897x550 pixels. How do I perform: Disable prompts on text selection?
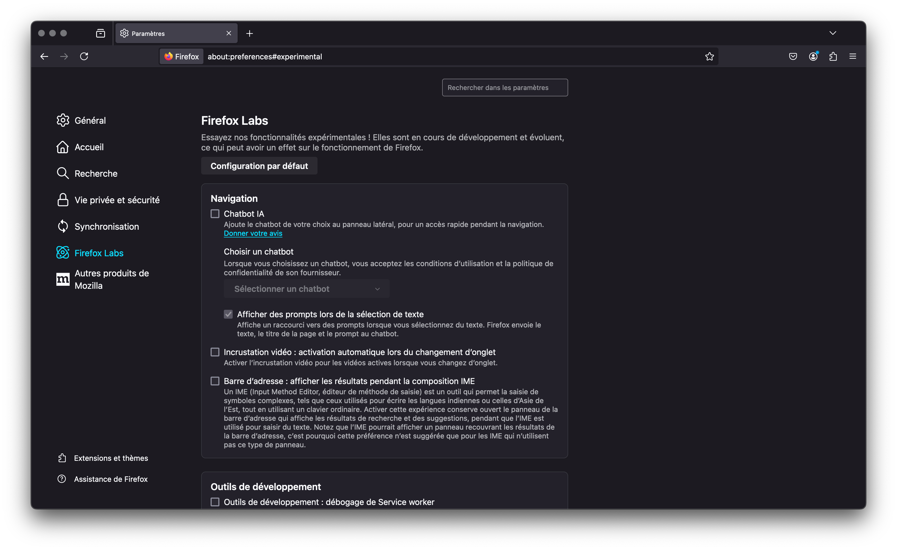[x=228, y=314]
